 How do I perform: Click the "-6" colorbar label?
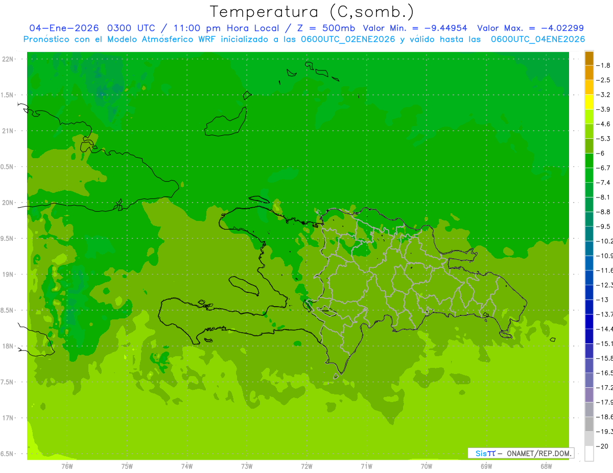point(601,153)
